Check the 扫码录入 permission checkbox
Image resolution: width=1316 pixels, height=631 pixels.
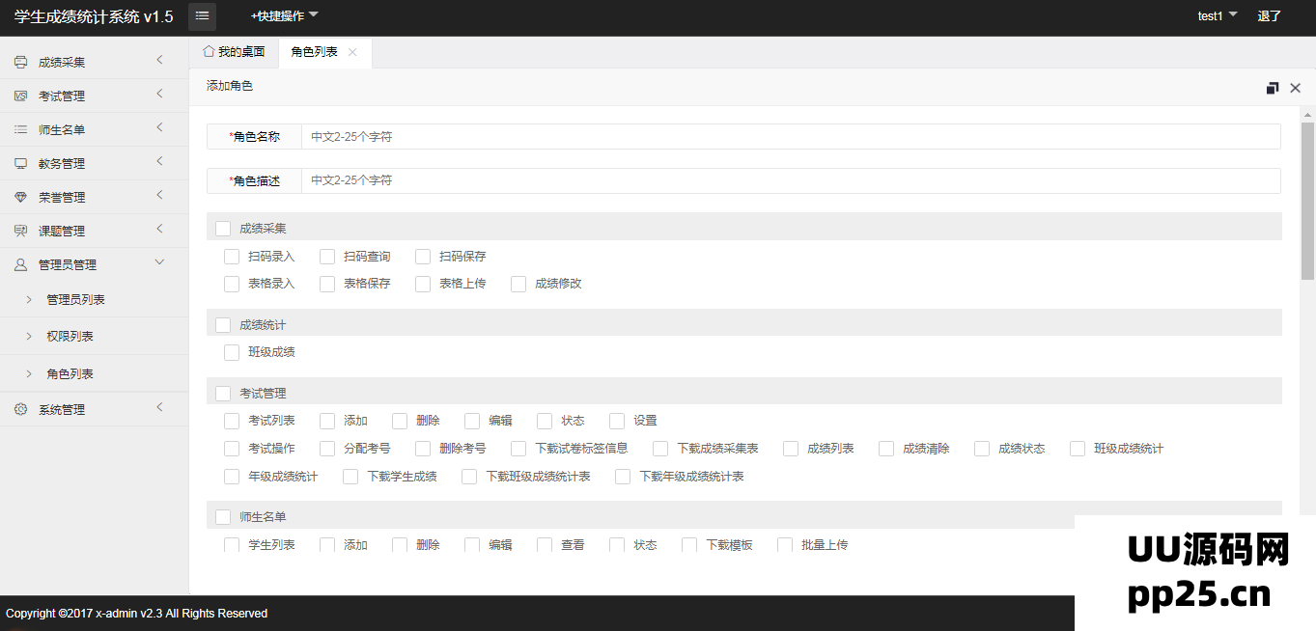(x=232, y=257)
